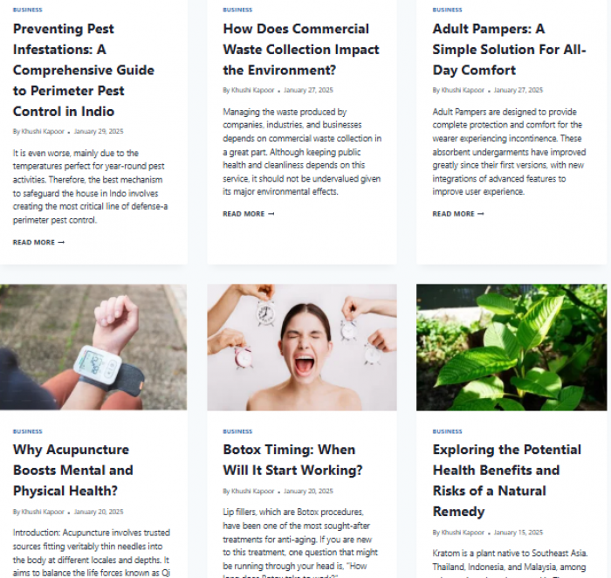Select Business category above the waste collection article
Viewport: 611px width, 578px height.
tap(237, 10)
